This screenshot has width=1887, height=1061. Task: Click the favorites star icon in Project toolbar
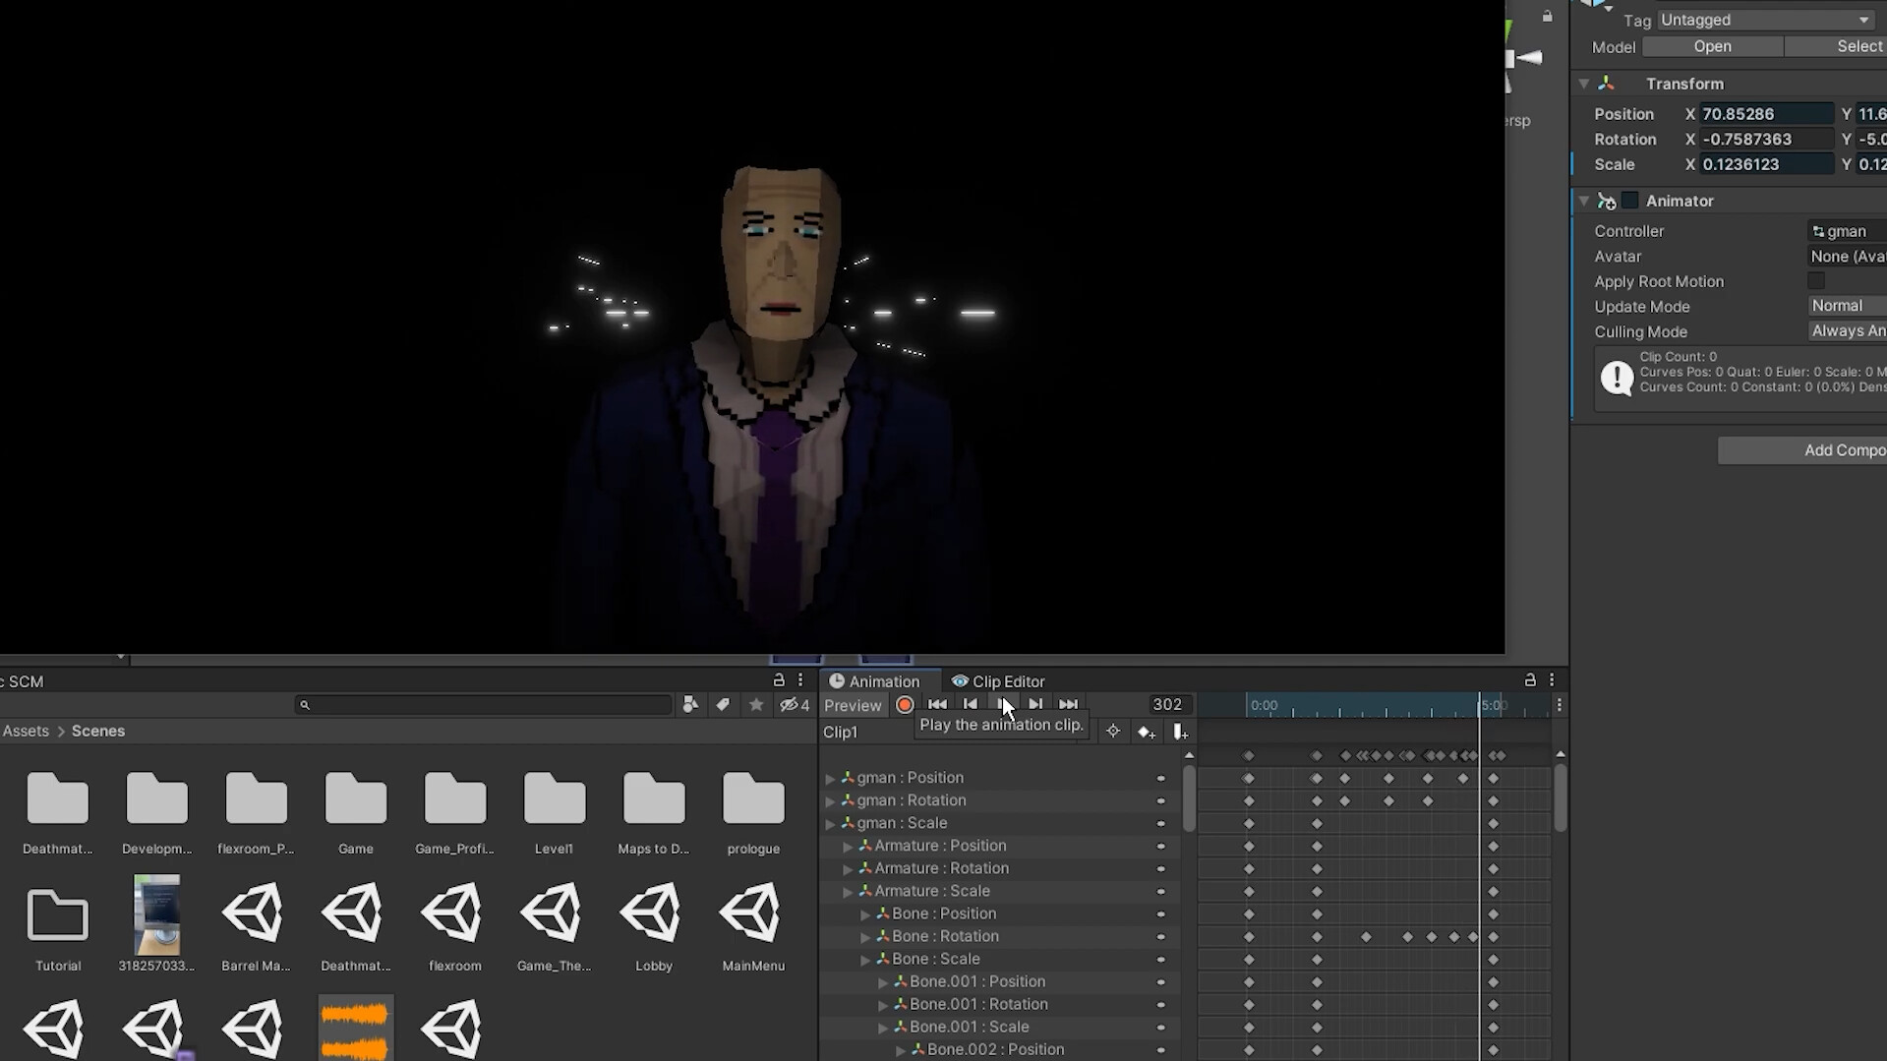pos(756,705)
